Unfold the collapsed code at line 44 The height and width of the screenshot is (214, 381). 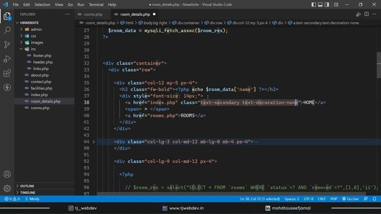pyautogui.click(x=94, y=141)
